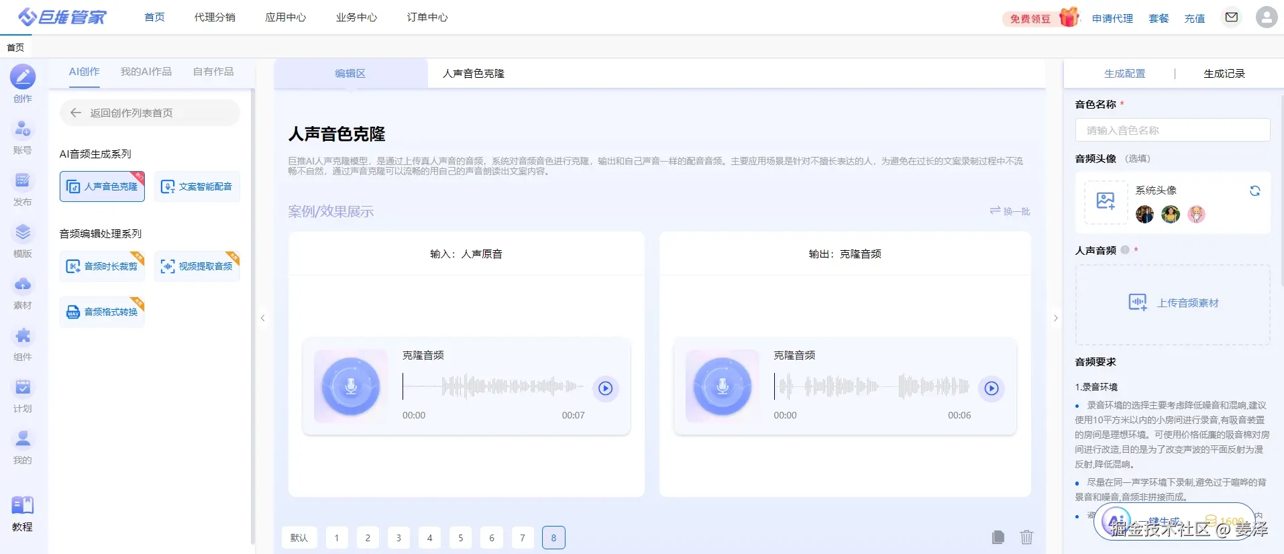1284x554 pixels.
Task: Select the 音频格式转换 tool
Action: [x=103, y=312]
